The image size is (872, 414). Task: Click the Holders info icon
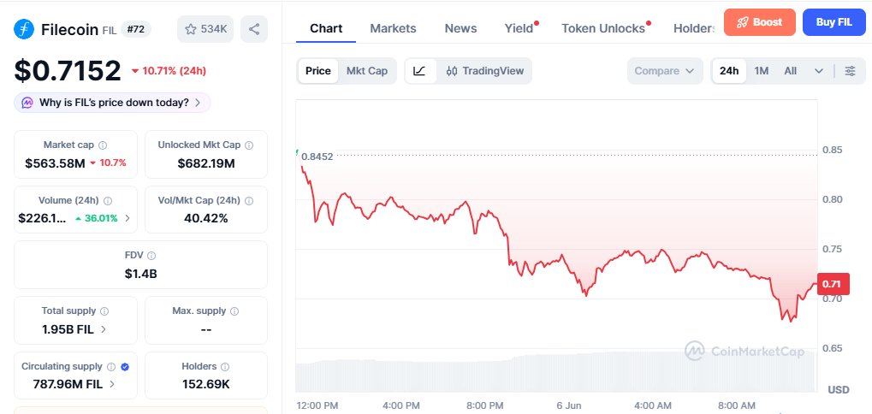pyautogui.click(x=225, y=367)
